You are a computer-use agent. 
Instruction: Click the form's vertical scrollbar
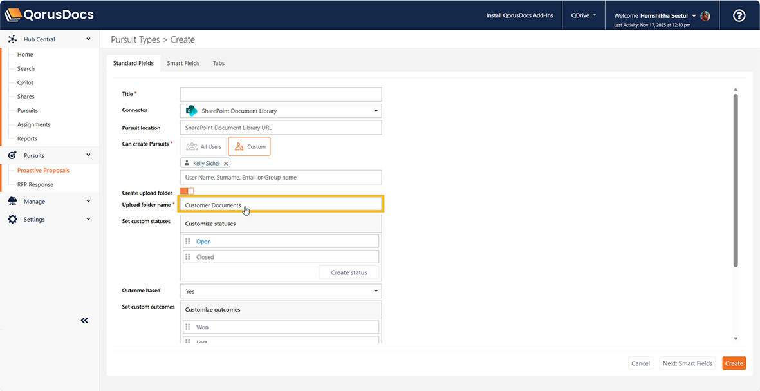(x=736, y=180)
